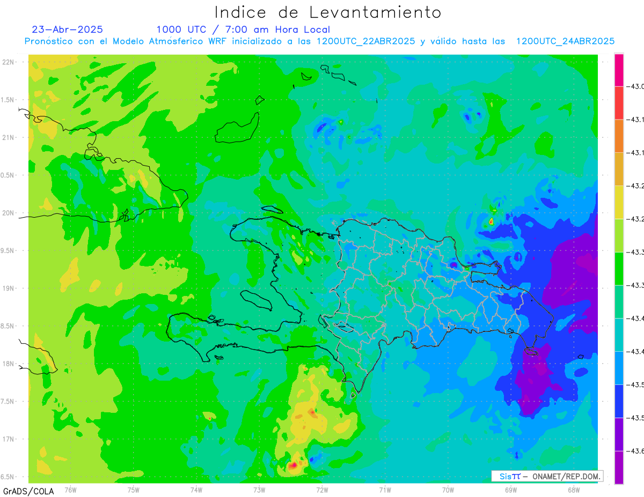Click the "20N" latitude label

[x=9, y=213]
